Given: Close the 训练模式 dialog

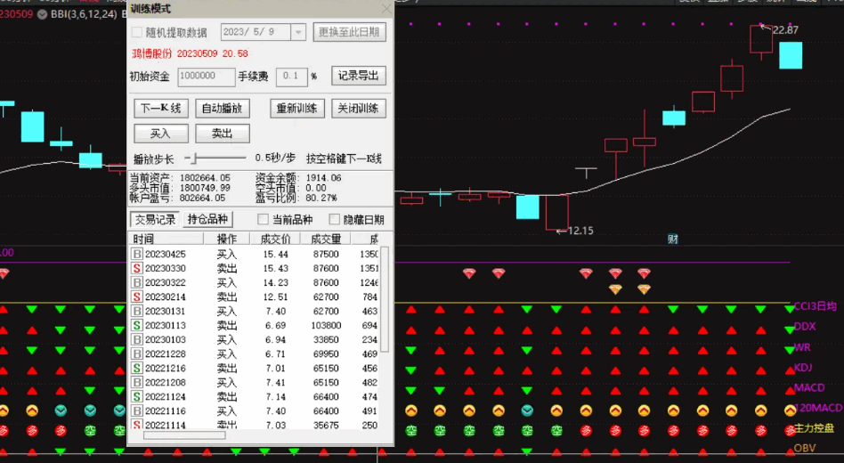Looking at the screenshot, I should point(386,9).
